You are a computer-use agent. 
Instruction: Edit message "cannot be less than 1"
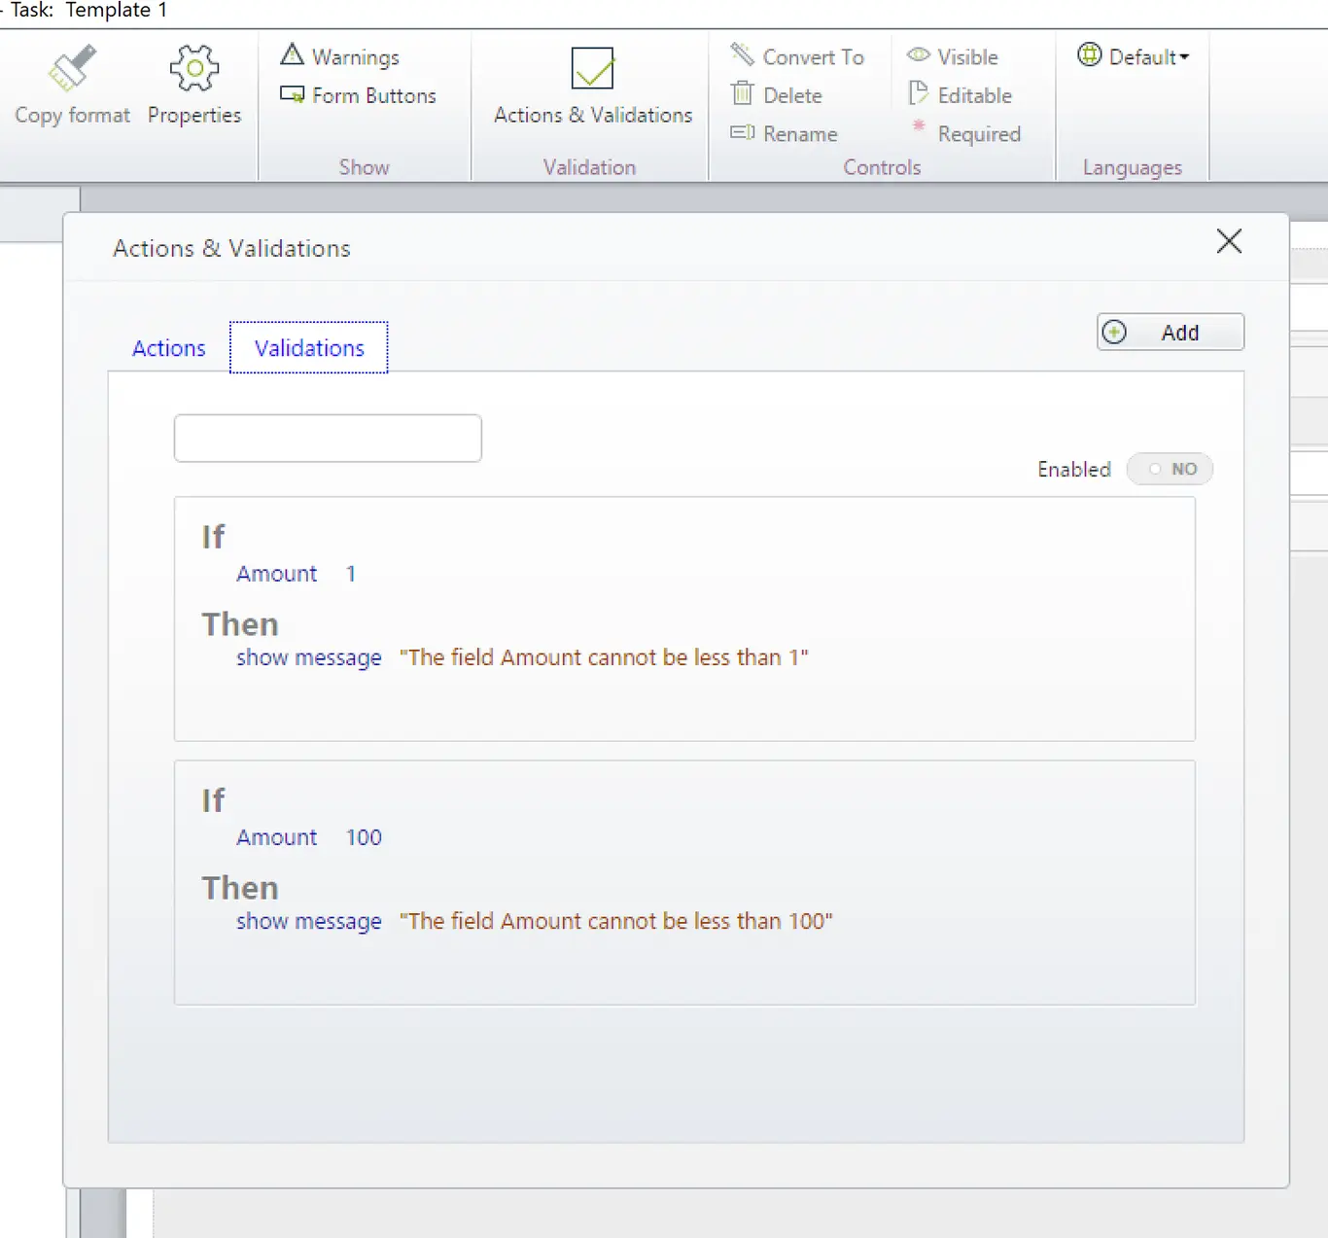tap(604, 657)
